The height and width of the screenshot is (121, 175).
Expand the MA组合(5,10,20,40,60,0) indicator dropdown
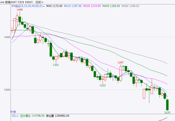pyautogui.click(x=28, y=6)
